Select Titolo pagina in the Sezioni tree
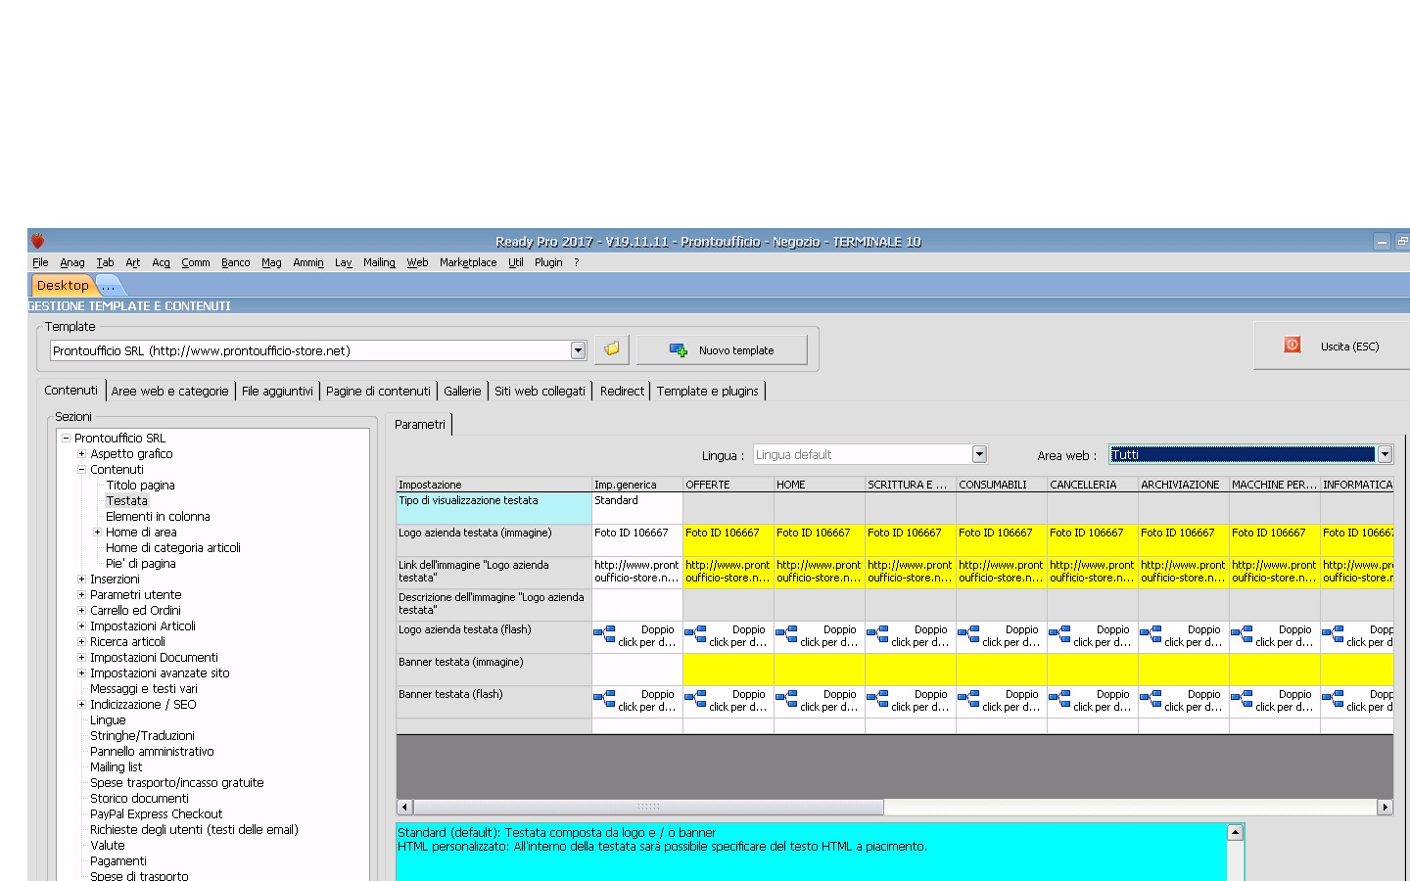The width and height of the screenshot is (1410, 881). click(x=141, y=486)
